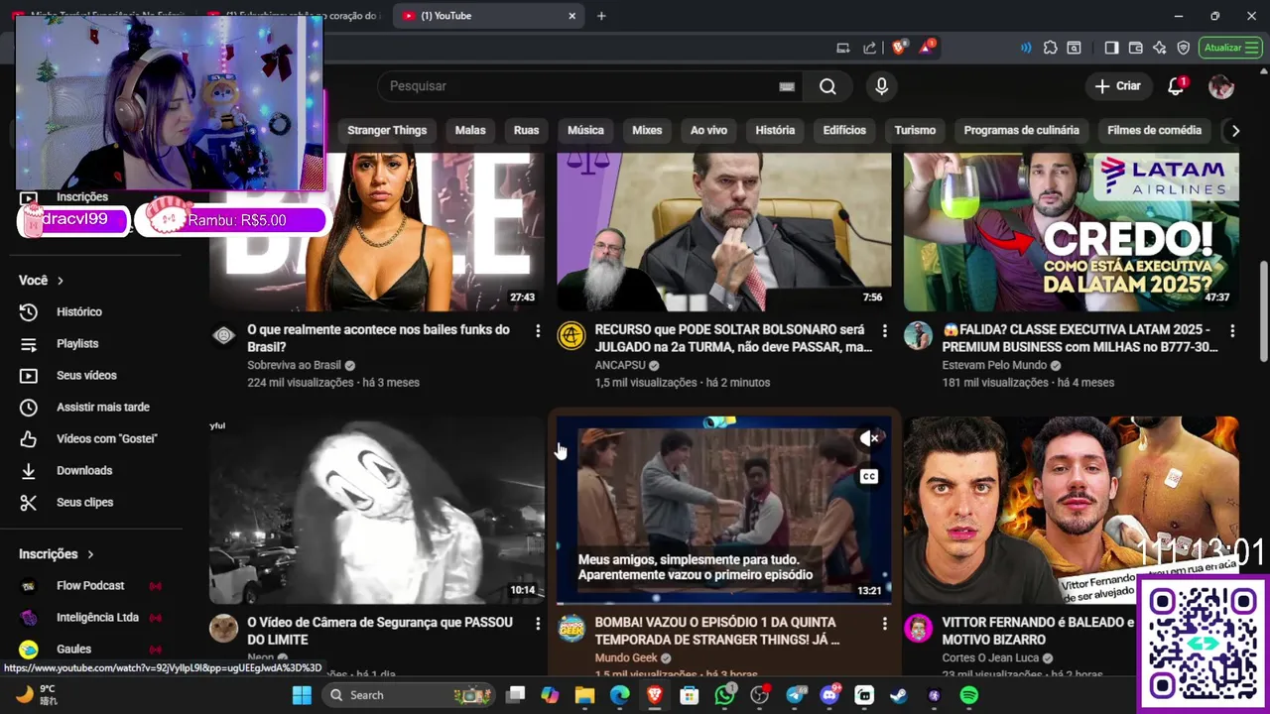1270x714 pixels.
Task: Open Spotify from the taskbar
Action: coord(969,695)
